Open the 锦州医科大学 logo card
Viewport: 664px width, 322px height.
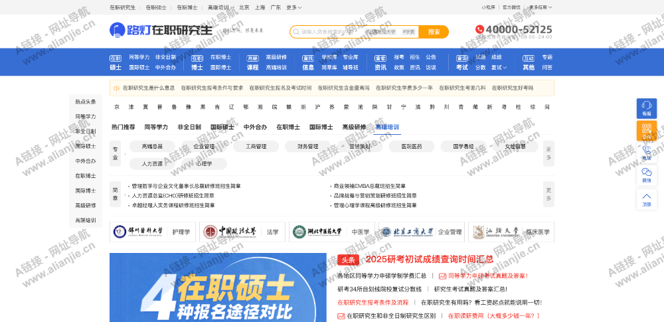point(153,232)
